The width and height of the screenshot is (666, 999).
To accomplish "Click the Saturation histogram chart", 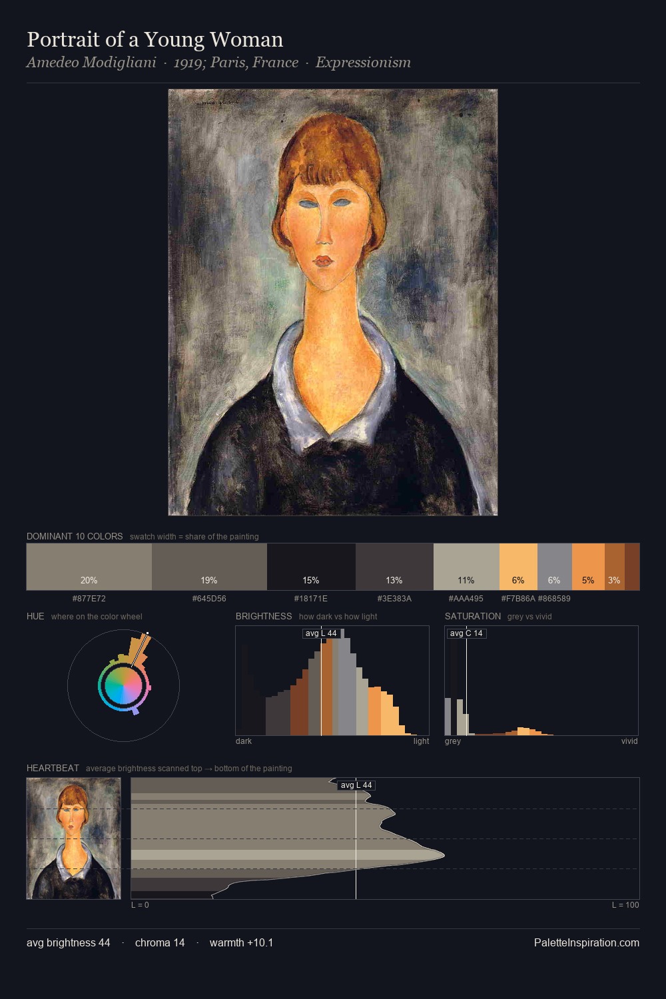I will [541, 681].
